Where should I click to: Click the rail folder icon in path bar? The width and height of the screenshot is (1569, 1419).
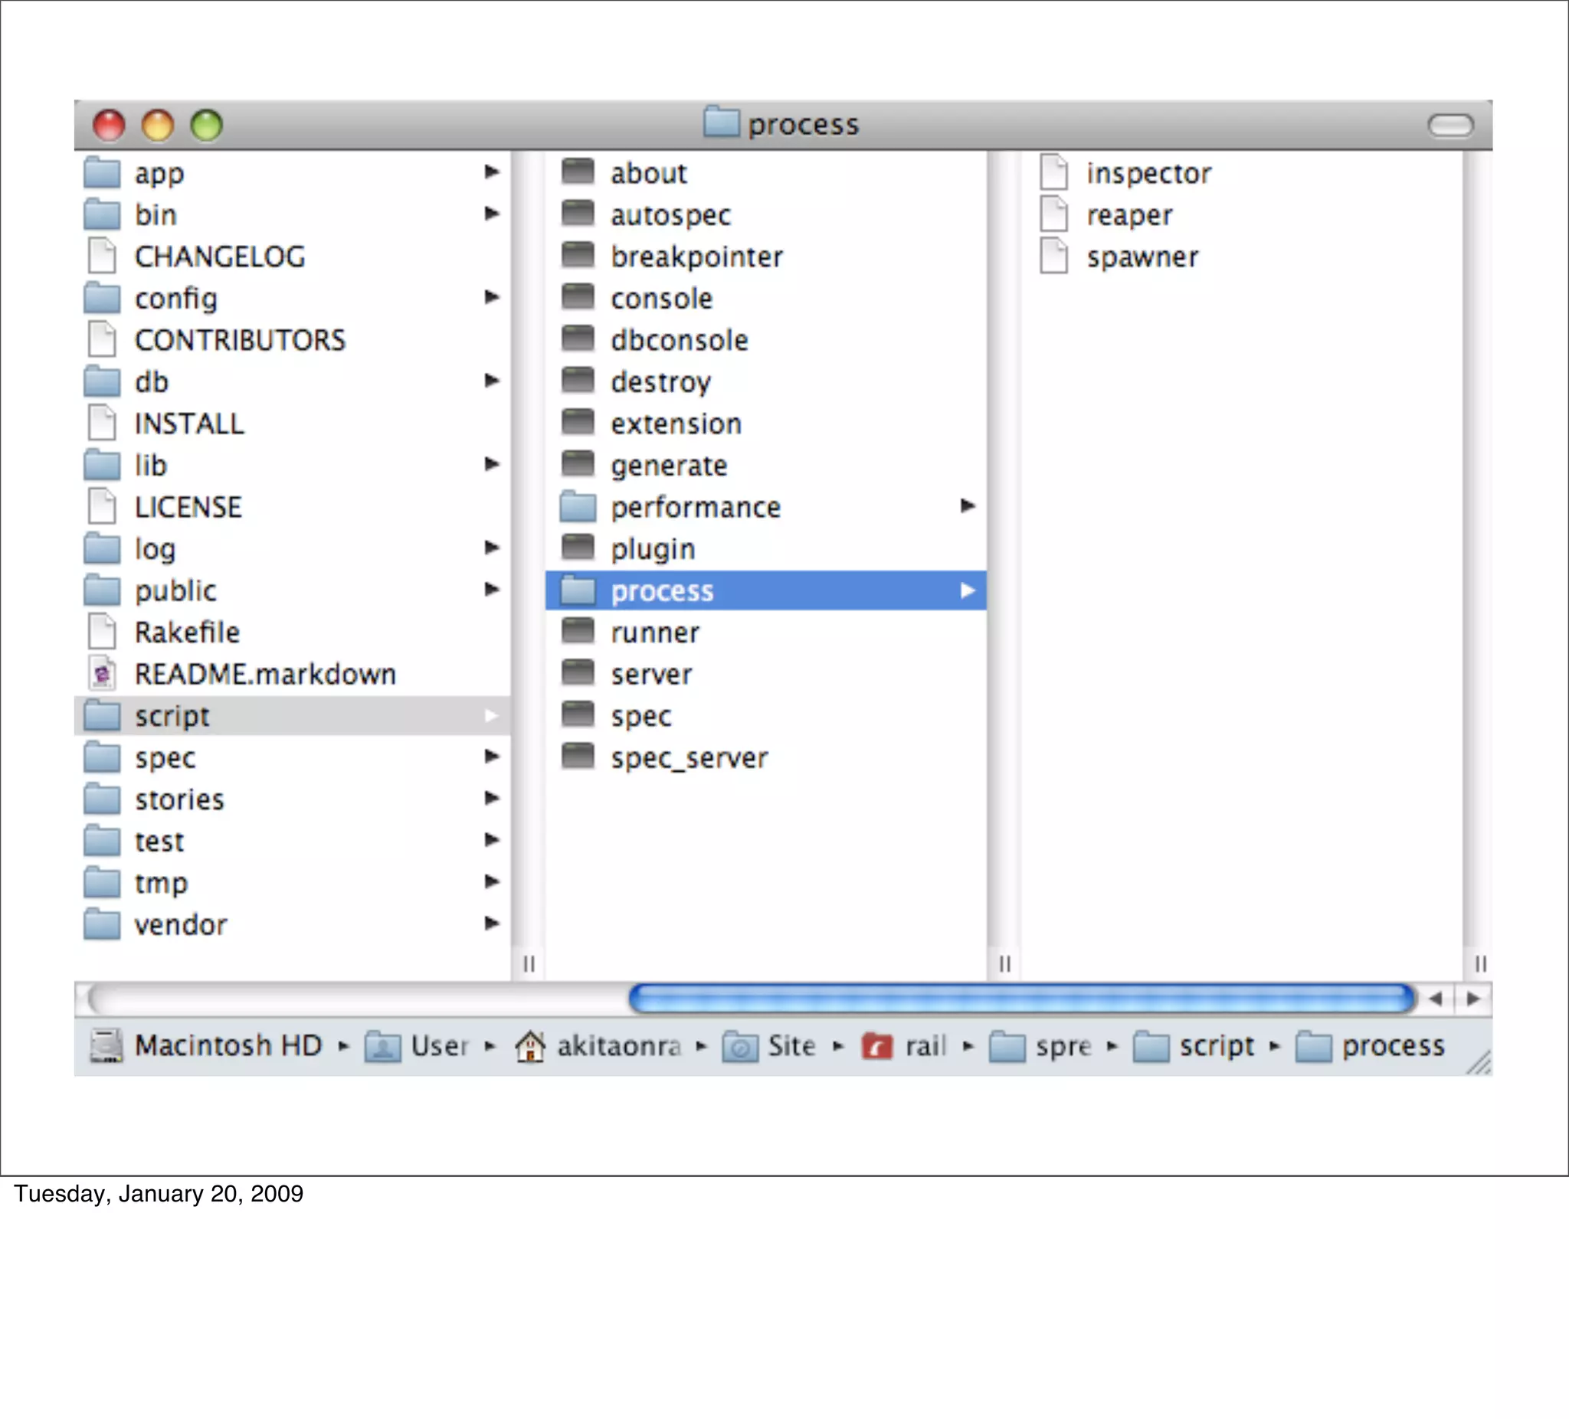pyautogui.click(x=877, y=1045)
